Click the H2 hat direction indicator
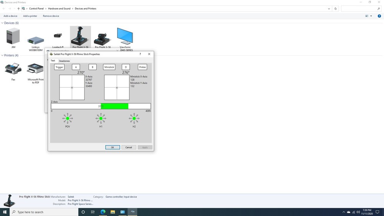The image size is (384, 216). pyautogui.click(x=134, y=118)
